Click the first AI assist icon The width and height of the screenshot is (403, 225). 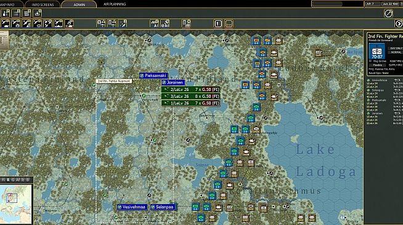coord(155,24)
